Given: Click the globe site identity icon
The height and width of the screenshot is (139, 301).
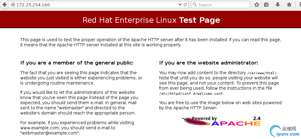Looking at the screenshot, I should (x=13, y=5).
